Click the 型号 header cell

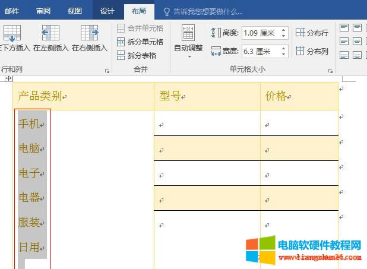click(207, 96)
